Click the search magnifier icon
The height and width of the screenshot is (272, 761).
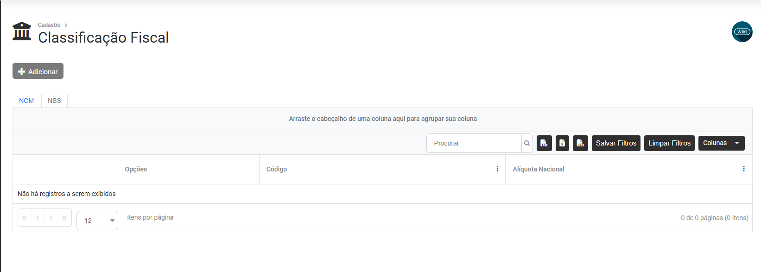[527, 143]
